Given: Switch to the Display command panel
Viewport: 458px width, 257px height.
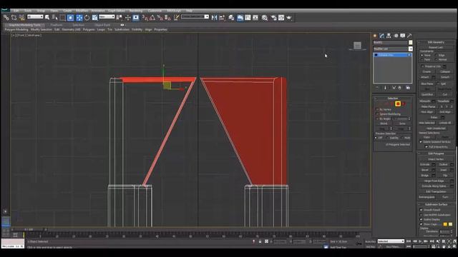Looking at the screenshot, I should [402, 36].
